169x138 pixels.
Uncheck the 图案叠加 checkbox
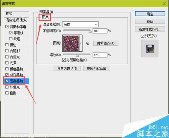[x=7, y=81]
